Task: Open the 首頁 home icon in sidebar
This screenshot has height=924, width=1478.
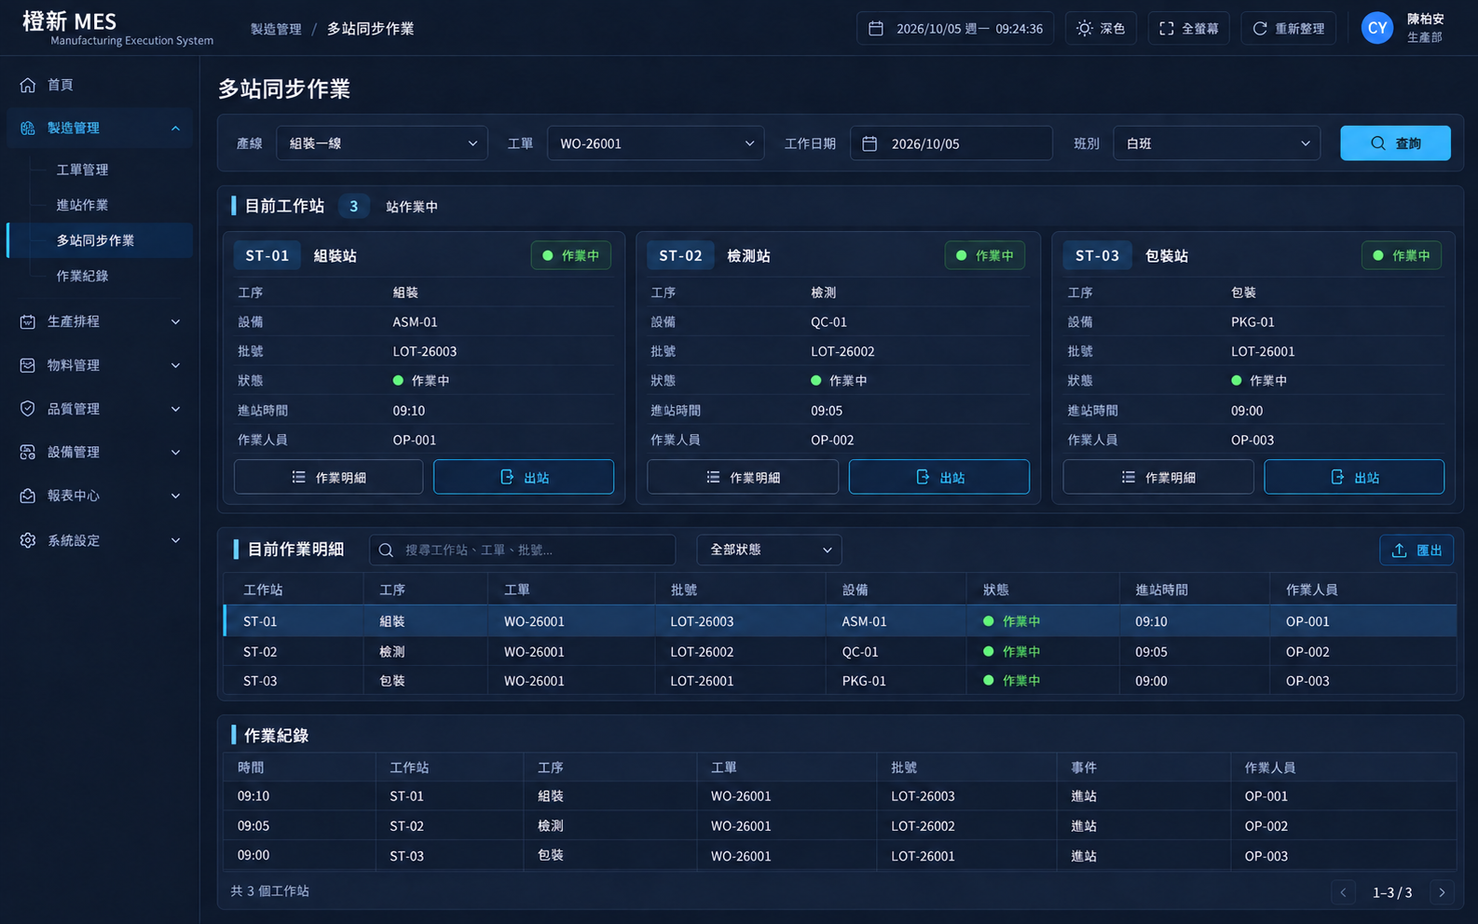Action: [x=28, y=85]
